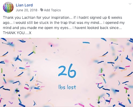
Task: Open Lian Lord's round profile picture
Action: tap(8, 7)
